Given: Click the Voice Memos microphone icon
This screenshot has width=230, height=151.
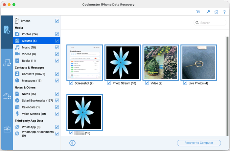Looking at the screenshot, I should point(17,114).
